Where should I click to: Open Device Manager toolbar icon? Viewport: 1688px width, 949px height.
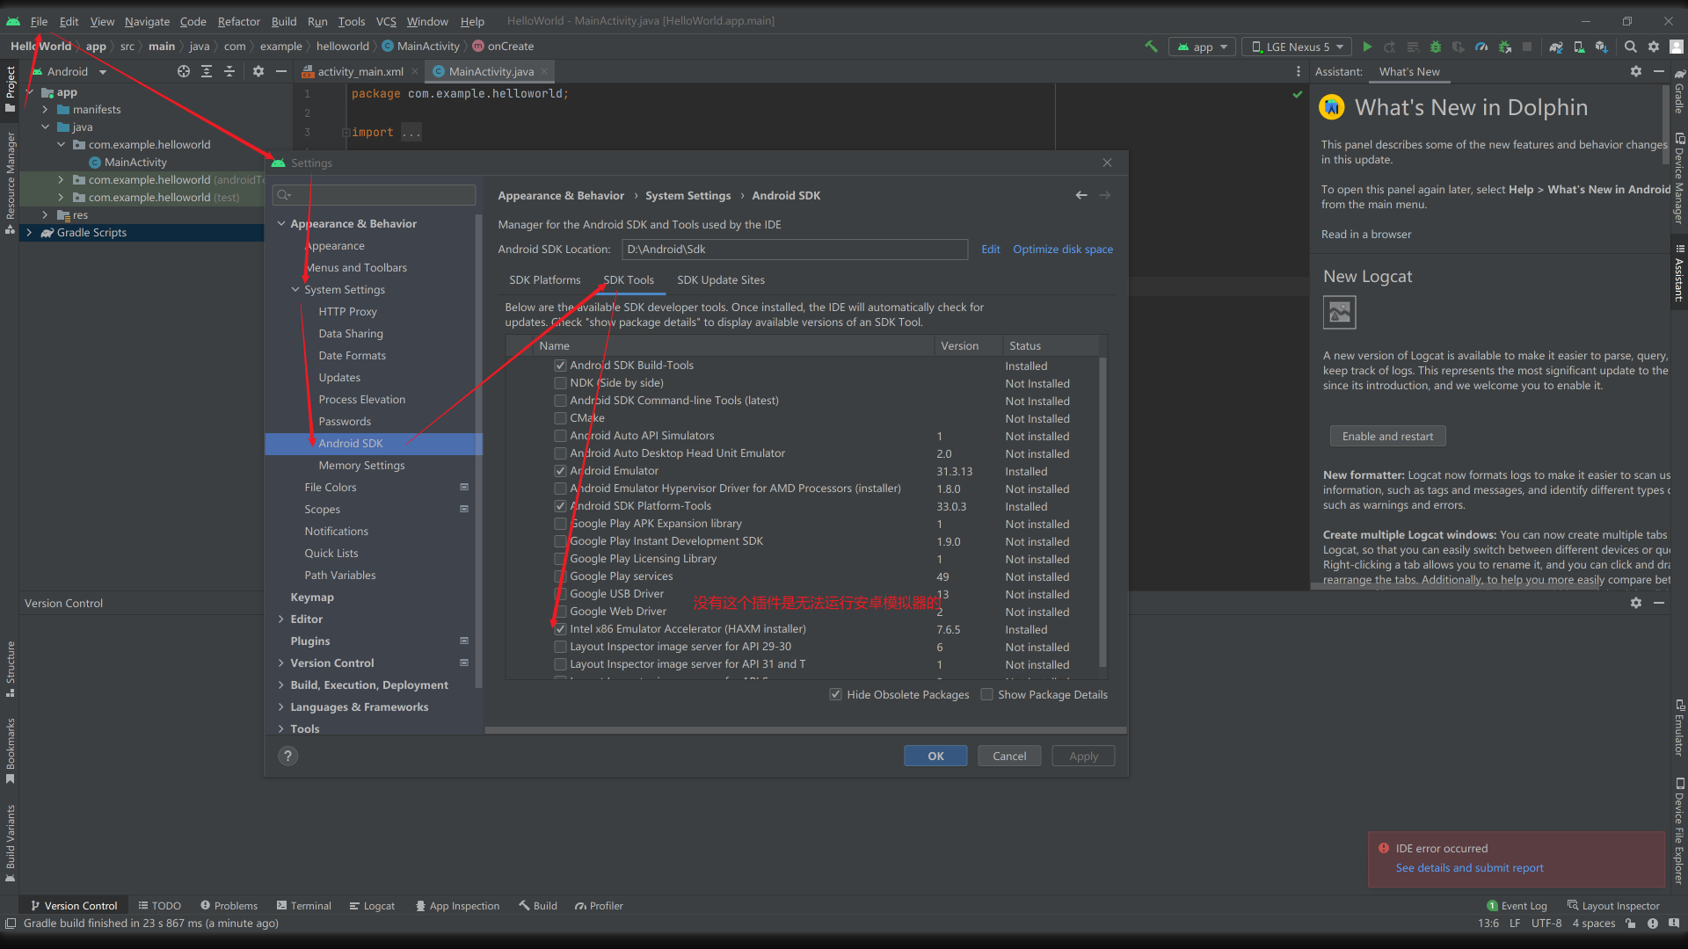1579,47
